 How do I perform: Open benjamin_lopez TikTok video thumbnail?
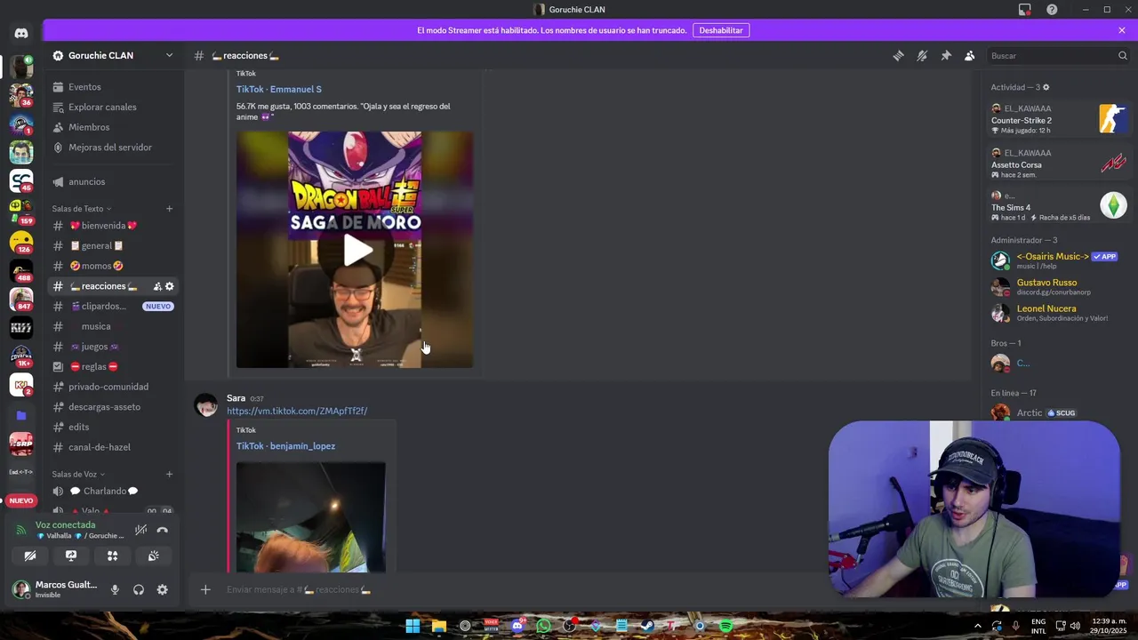click(x=310, y=517)
